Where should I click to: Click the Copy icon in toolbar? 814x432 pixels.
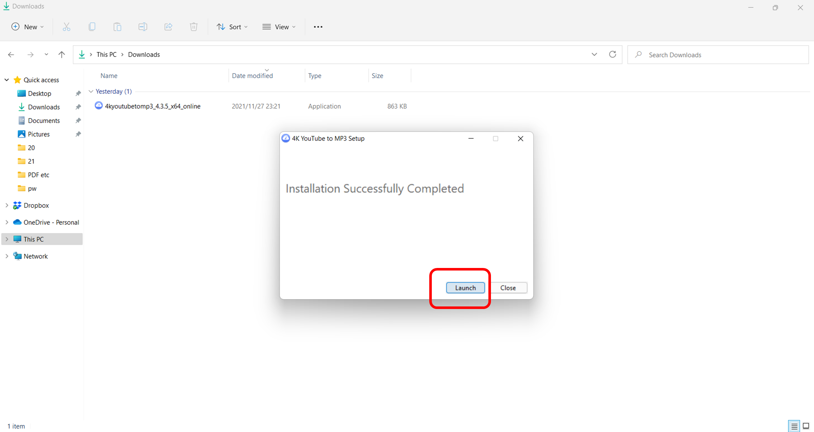coord(92,27)
